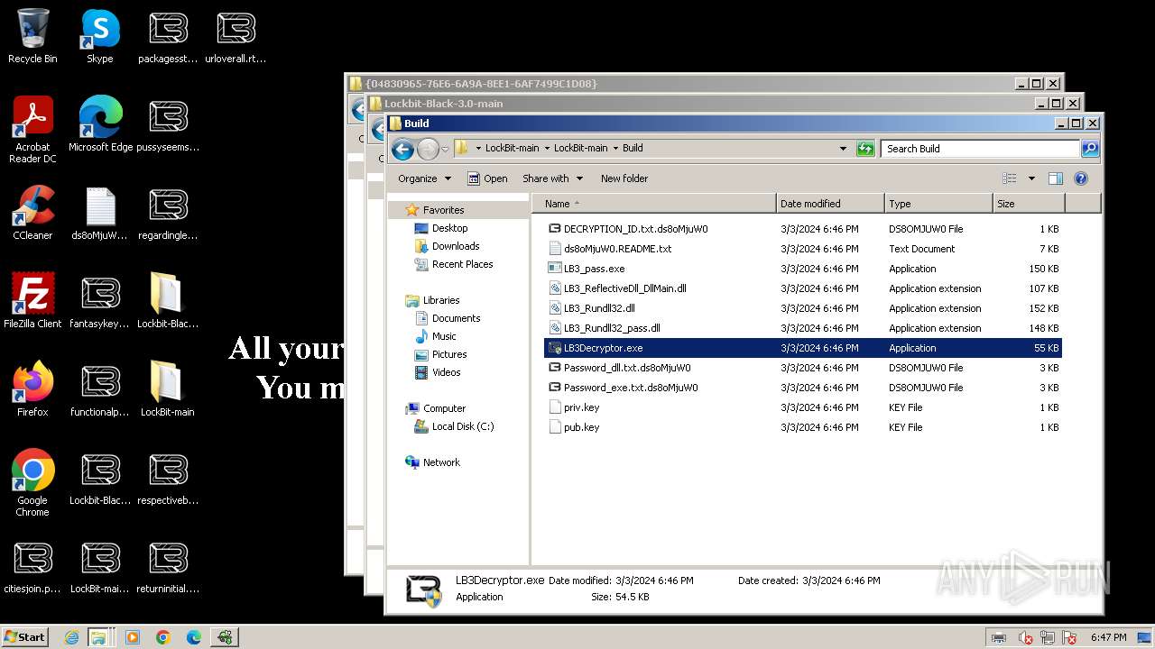Select the file LB3_Rundll32_pass.dll
Screen dimensions: 1155x649
point(803,328)
